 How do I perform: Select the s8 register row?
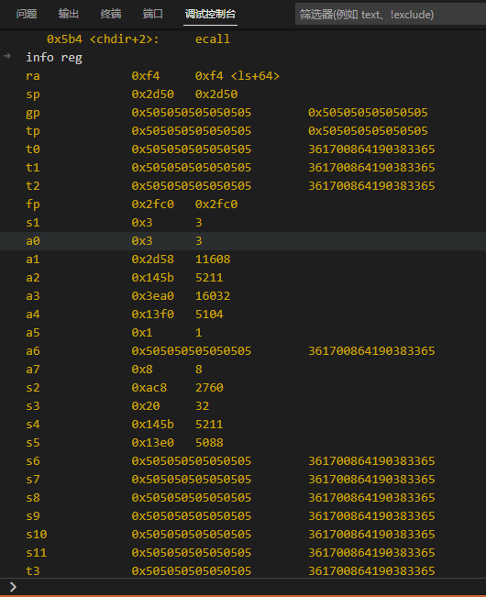click(243, 498)
